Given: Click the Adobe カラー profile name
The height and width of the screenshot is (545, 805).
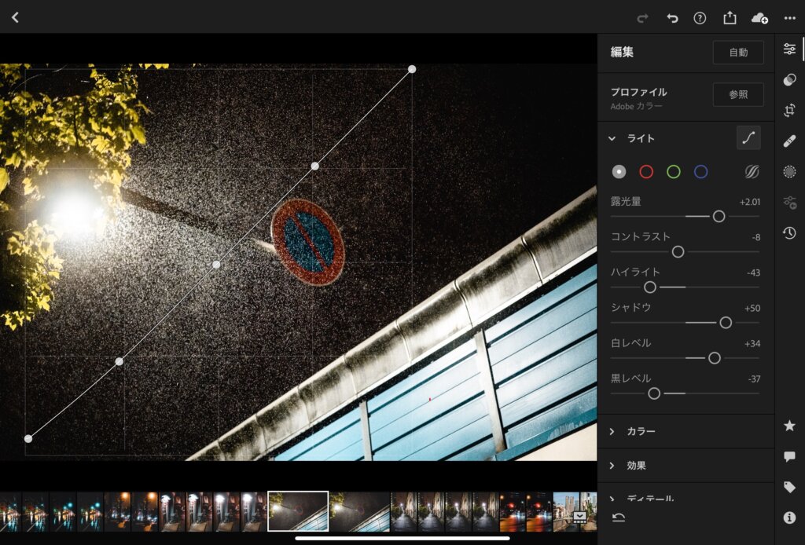Looking at the screenshot, I should 636,107.
